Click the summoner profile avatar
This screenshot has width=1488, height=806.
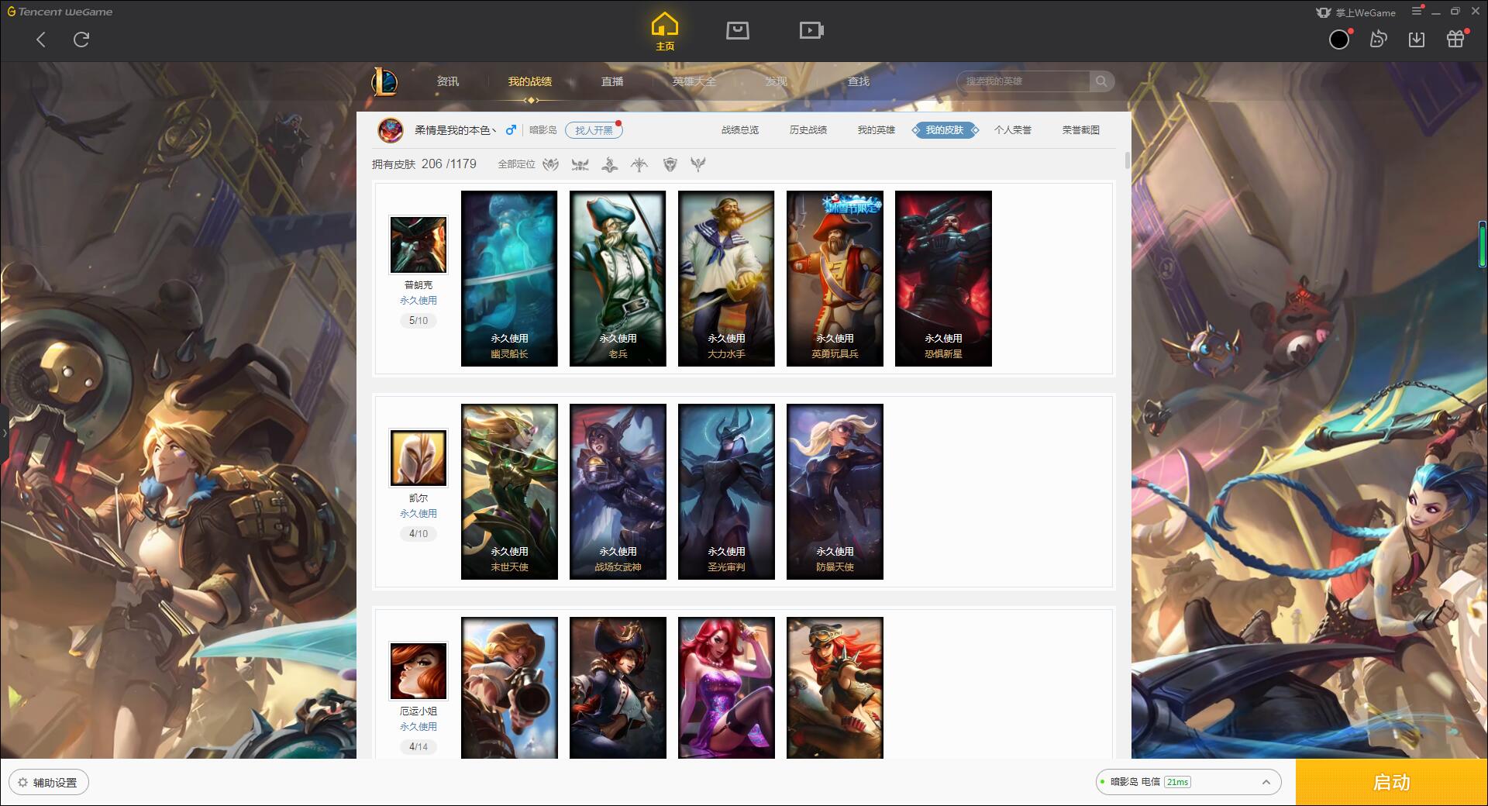391,130
